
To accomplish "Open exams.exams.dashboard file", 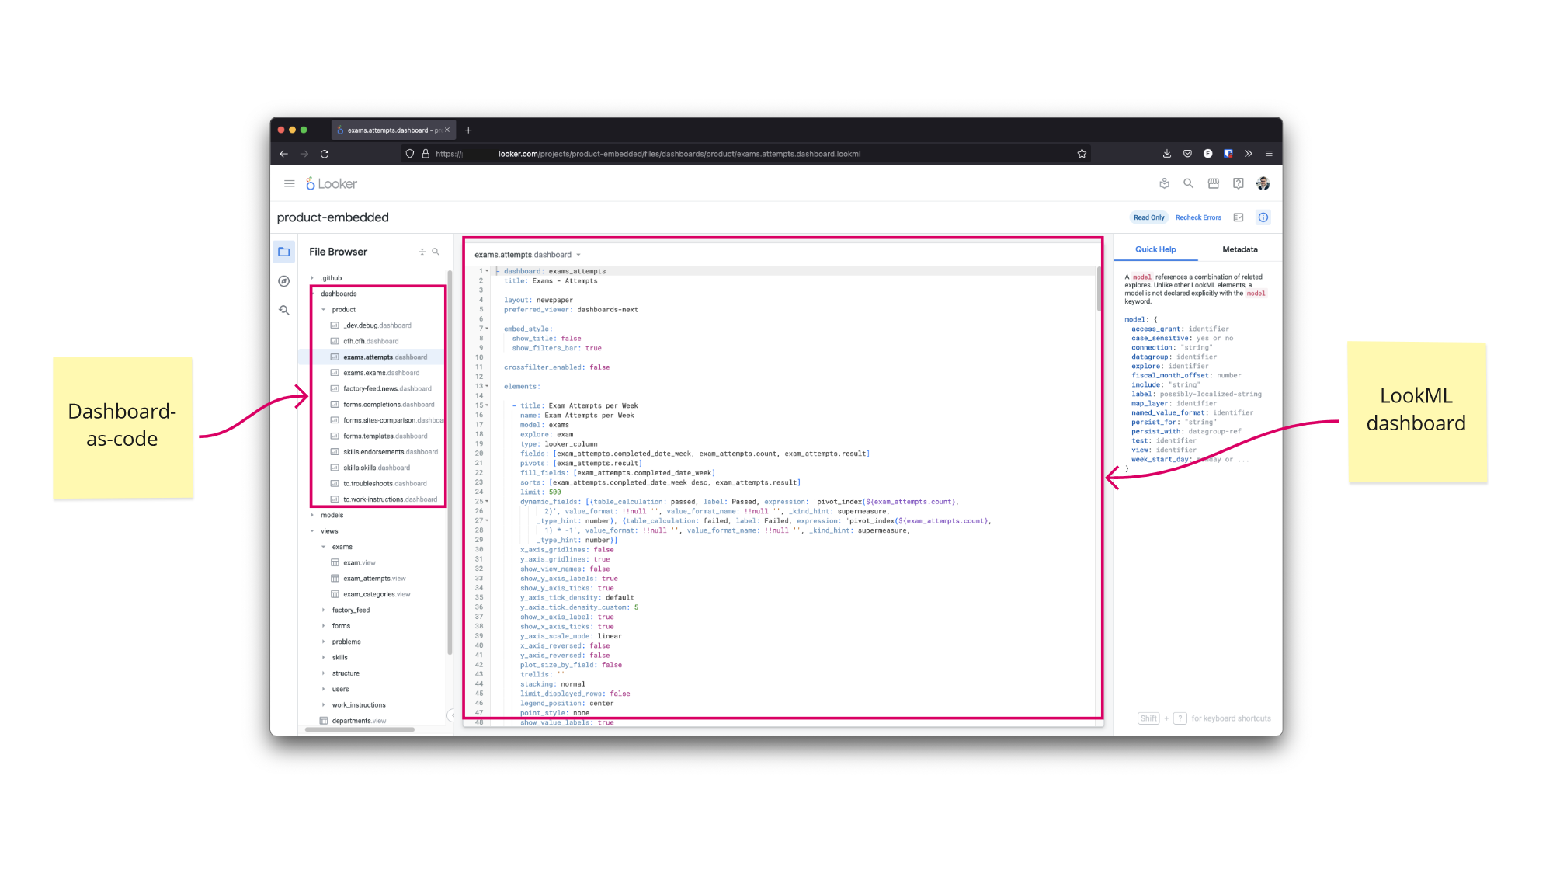I will tap(381, 373).
